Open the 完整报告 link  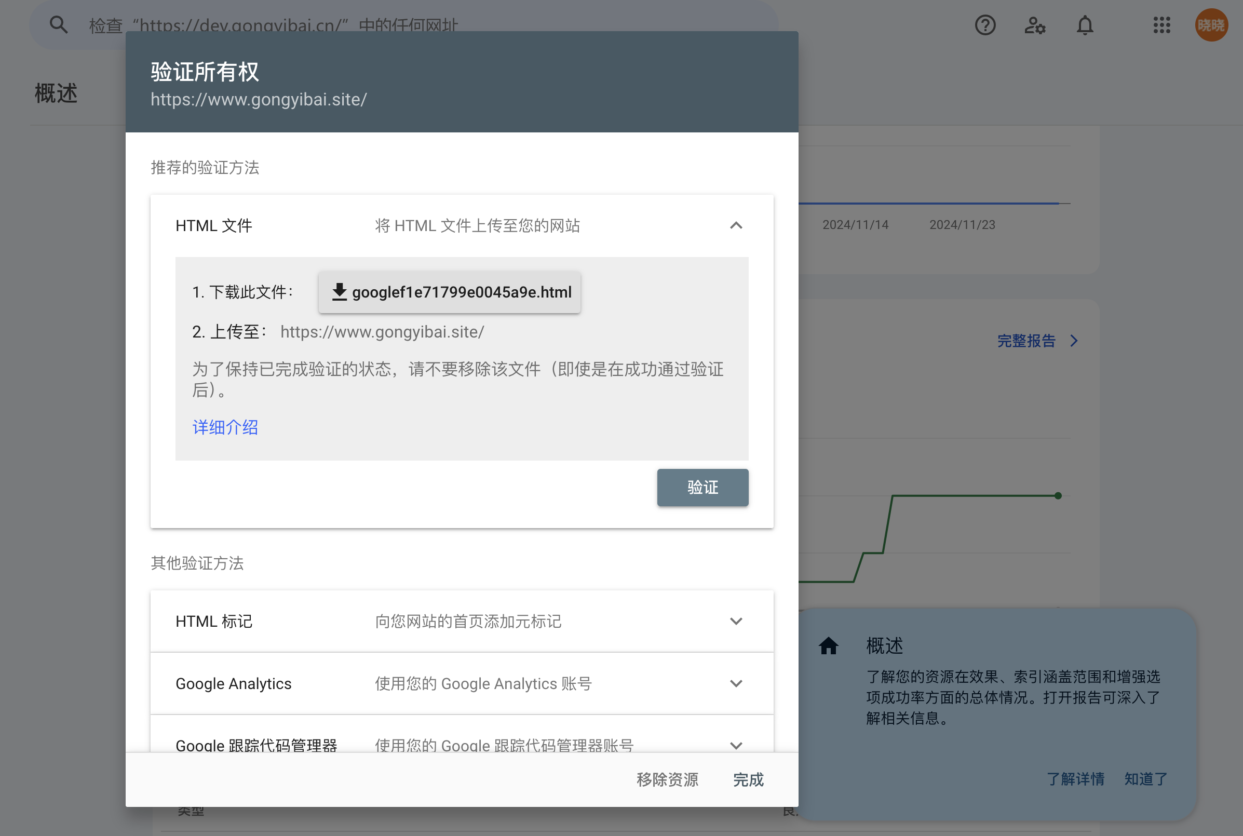coord(1026,341)
